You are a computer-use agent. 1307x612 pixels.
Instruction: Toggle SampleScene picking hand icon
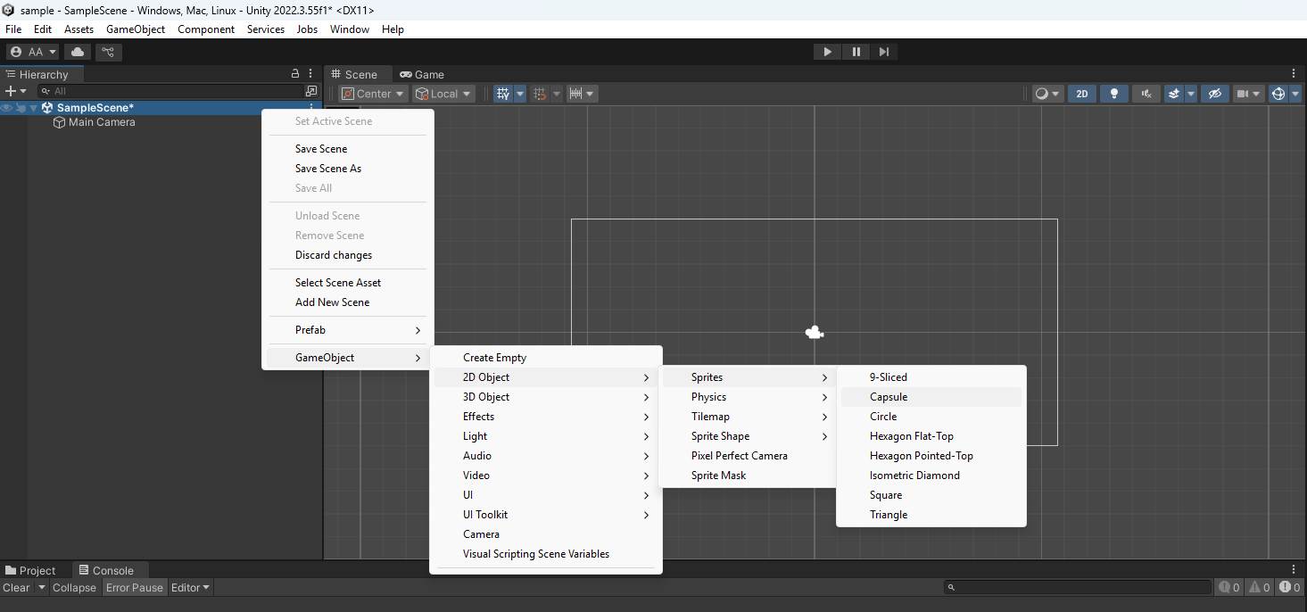coord(21,108)
